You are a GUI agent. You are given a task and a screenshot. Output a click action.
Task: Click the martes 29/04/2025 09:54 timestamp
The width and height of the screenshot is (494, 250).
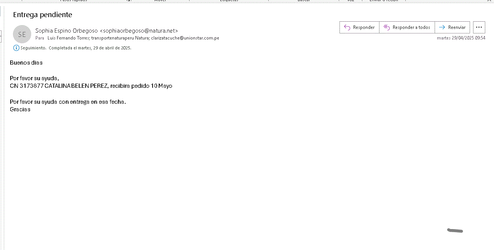(461, 38)
